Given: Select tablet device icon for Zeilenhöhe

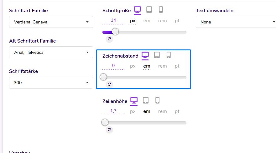Looking at the screenshot, I should (146, 101).
